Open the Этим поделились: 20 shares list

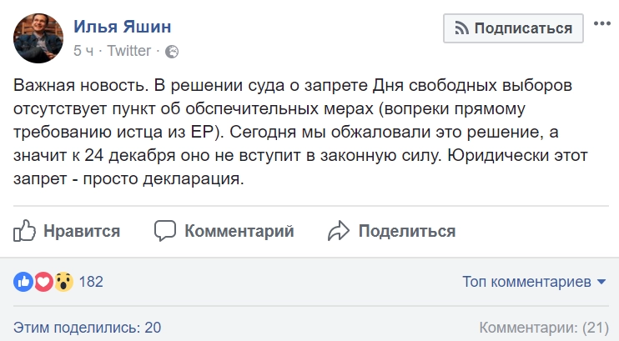[88, 328]
